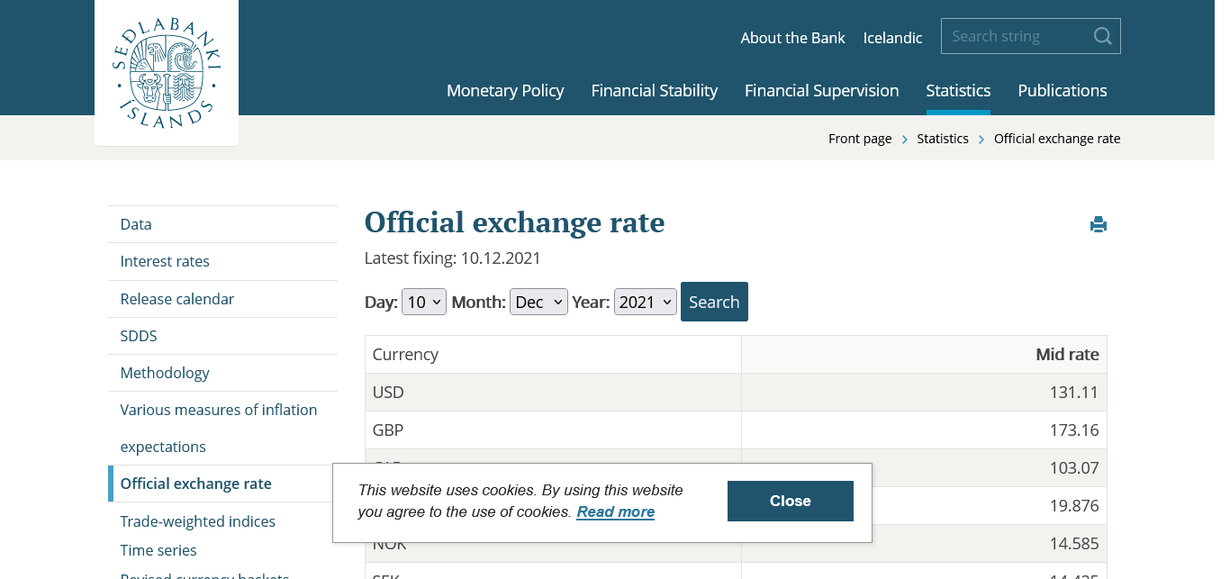This screenshot has width=1230, height=579.
Task: Visit About the Bank page
Action: pos(792,38)
